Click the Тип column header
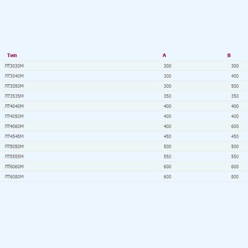Viewport: 248px width, 248px height. click(12, 55)
